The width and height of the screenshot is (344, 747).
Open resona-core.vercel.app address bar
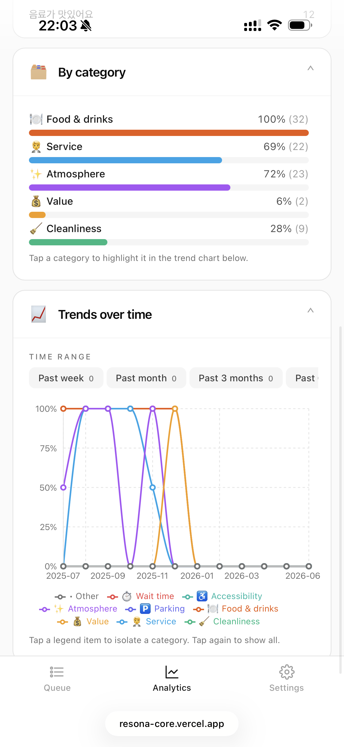coord(172,724)
